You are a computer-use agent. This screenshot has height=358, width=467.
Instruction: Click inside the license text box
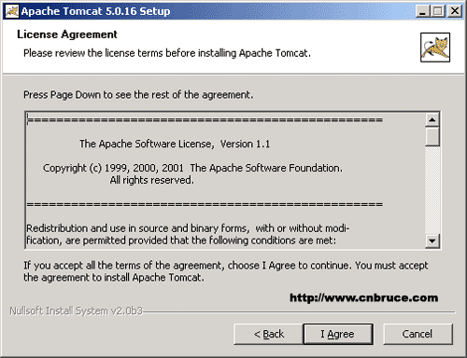point(226,180)
